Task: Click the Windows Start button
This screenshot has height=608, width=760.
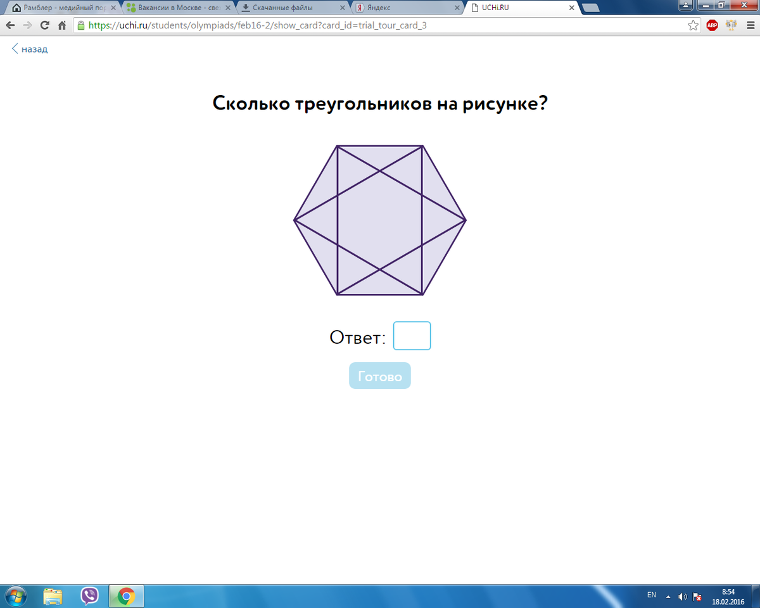Action: [16, 596]
